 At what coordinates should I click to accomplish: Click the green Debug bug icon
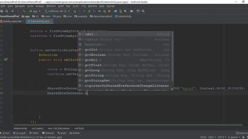pos(90,11)
